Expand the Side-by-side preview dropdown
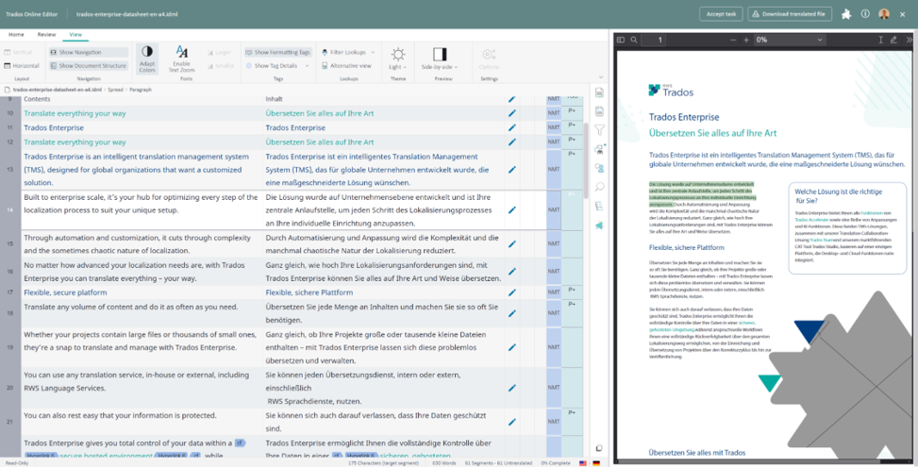Viewport: 918px width, 467px height. tap(440, 58)
